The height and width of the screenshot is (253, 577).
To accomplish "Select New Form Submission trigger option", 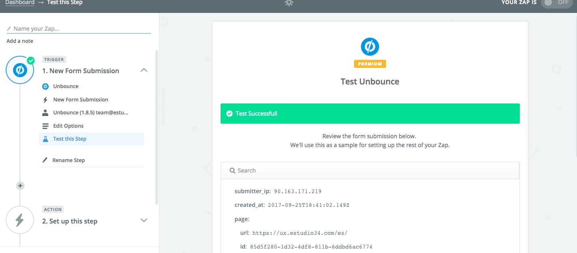I will click(x=81, y=100).
